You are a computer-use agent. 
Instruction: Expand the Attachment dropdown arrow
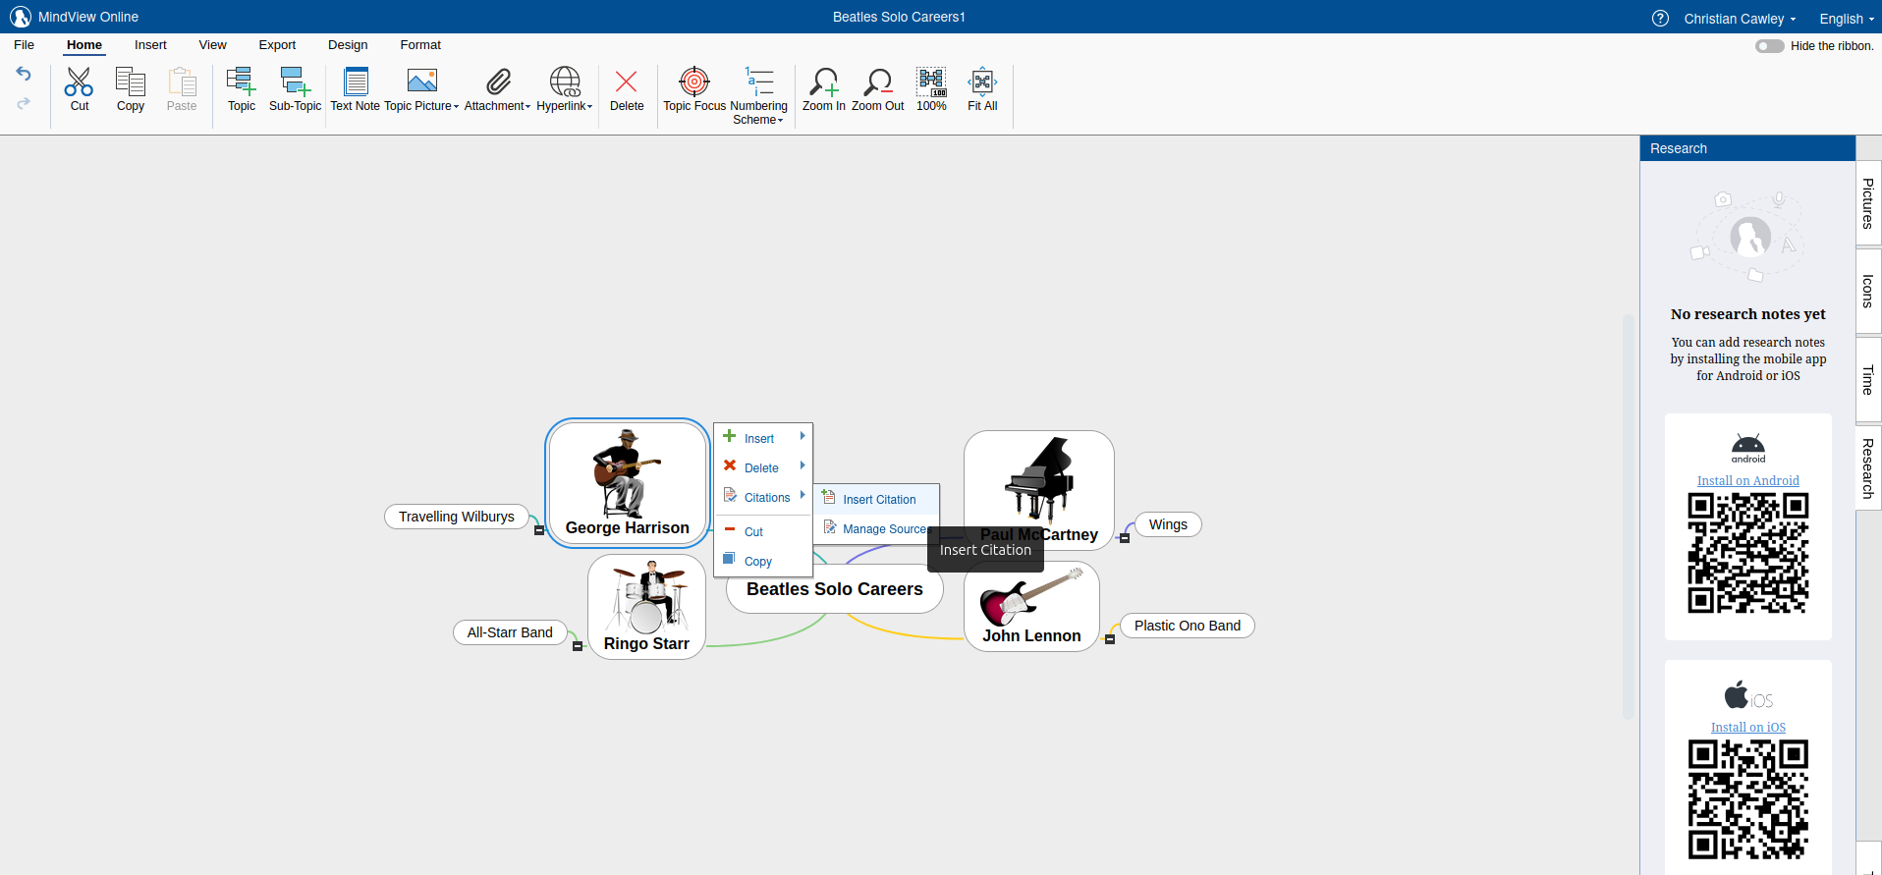(527, 106)
